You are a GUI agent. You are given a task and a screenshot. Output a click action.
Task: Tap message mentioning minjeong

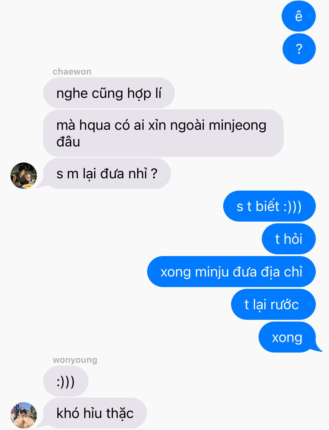pos(163,133)
